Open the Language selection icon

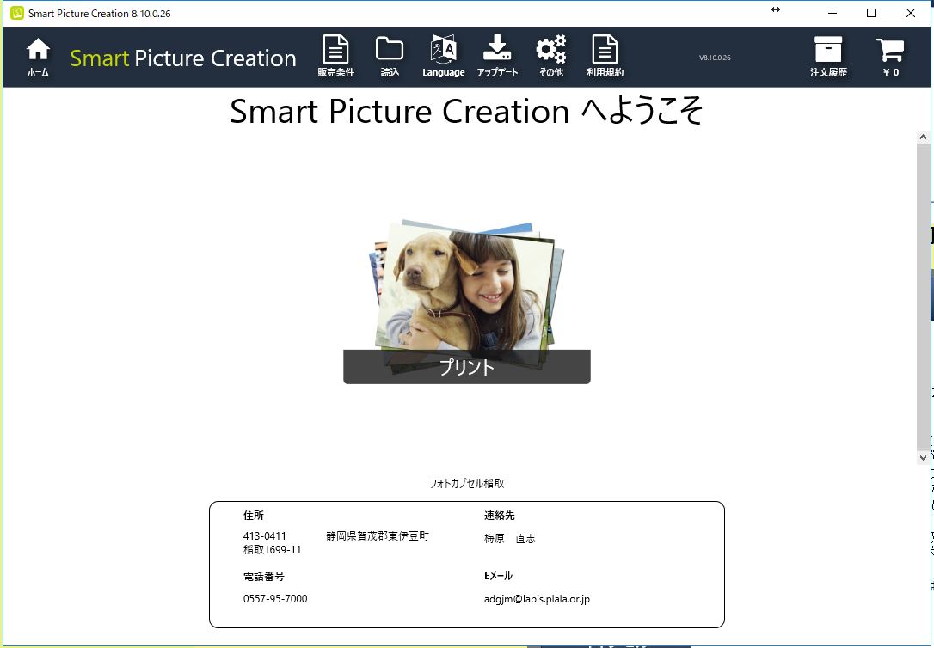[443, 57]
